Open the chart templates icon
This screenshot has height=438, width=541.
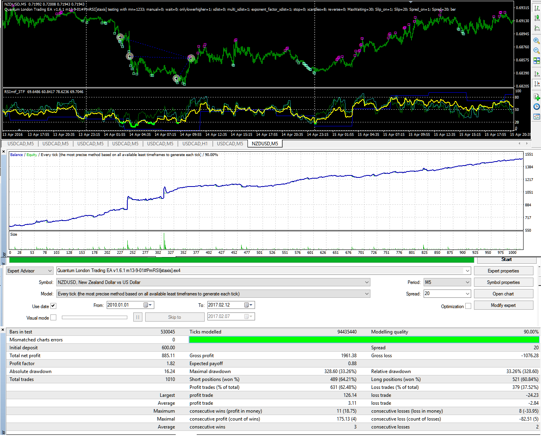coord(537,116)
